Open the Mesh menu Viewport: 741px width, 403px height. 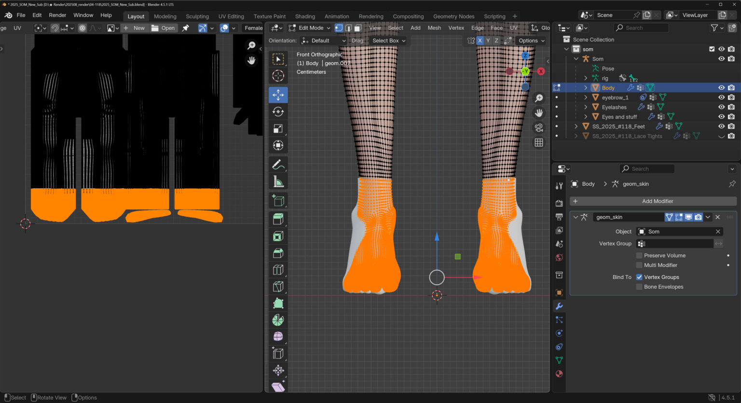tap(434, 28)
